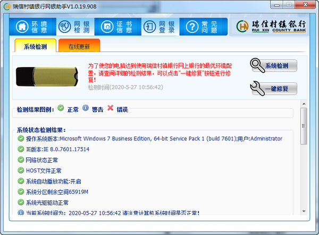Click the green check beside 系统光驱驱动正常
319x235 pixels.
coord(21,202)
